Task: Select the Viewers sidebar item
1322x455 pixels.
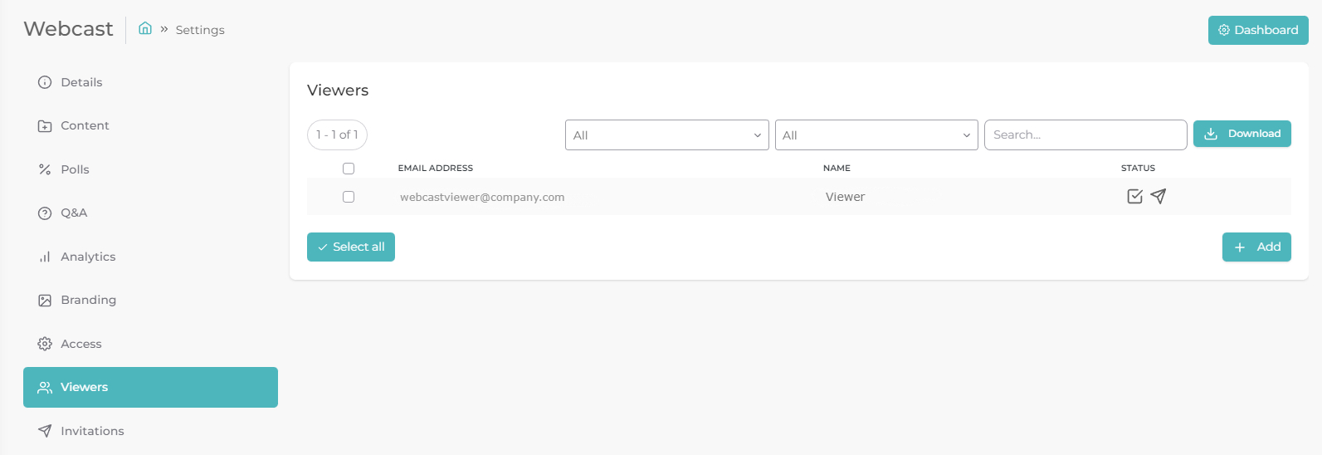Action: 150,387
